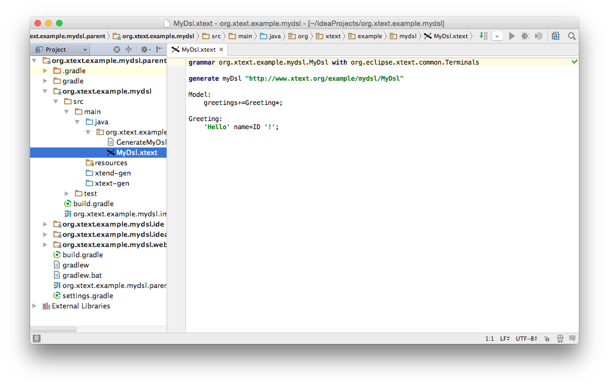Click 'mydsl' breadcrumb item

pyautogui.click(x=403, y=36)
